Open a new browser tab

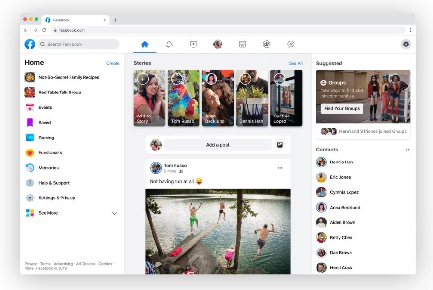(x=115, y=20)
